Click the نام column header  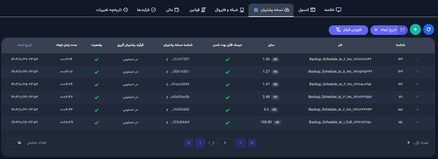(x=340, y=45)
